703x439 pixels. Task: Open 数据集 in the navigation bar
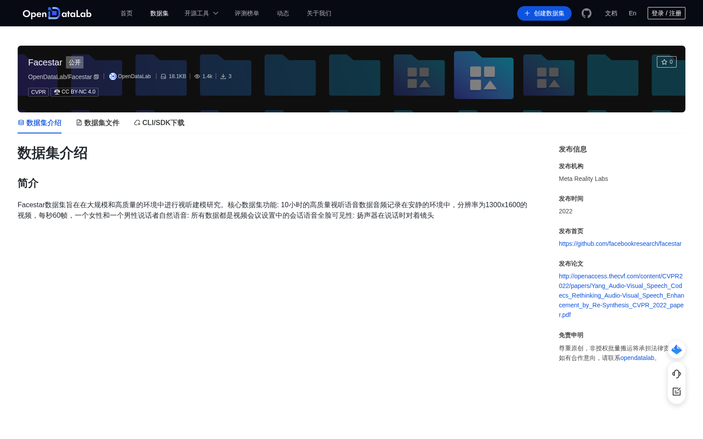(159, 13)
